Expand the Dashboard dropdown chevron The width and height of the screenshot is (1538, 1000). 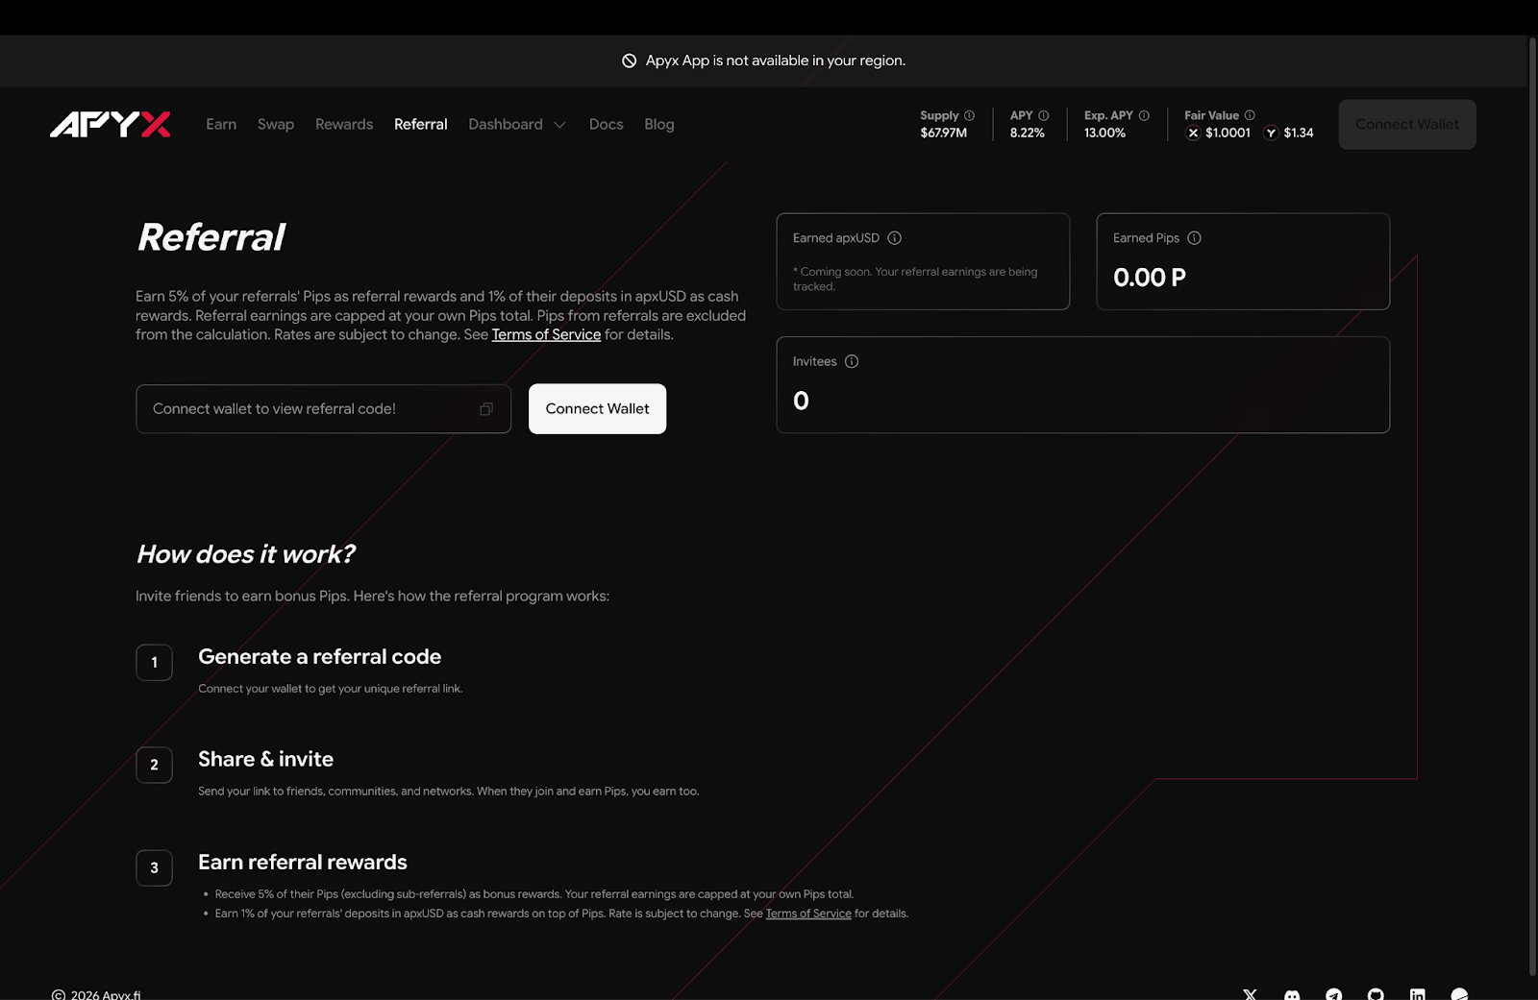coord(559,125)
